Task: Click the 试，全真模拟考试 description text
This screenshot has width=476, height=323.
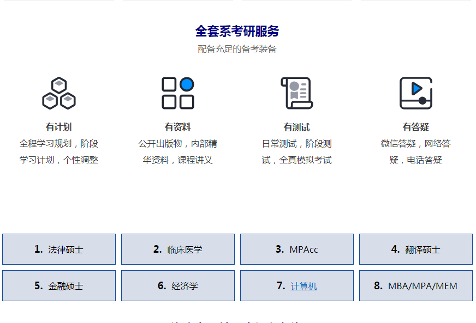Action: [296, 160]
